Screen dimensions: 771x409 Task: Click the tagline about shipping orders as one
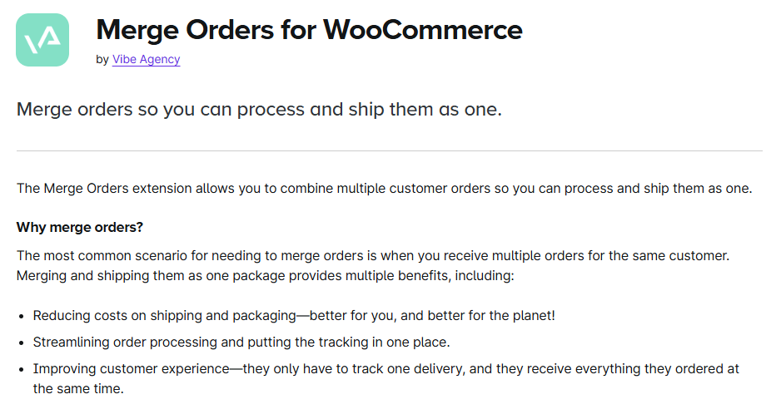tap(259, 109)
